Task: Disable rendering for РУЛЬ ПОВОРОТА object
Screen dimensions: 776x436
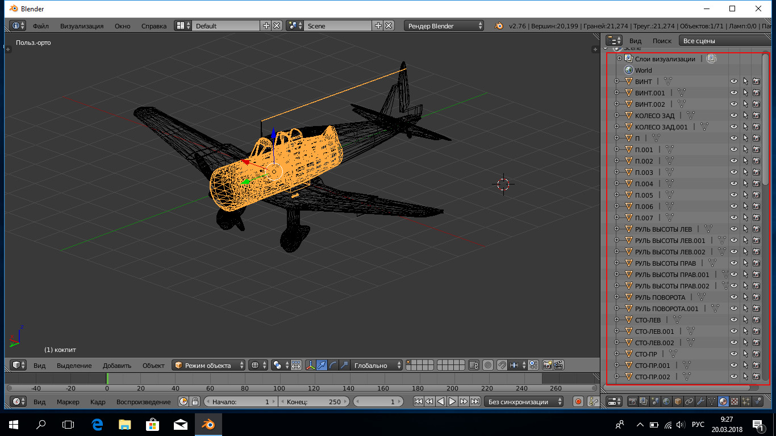Action: (x=756, y=297)
